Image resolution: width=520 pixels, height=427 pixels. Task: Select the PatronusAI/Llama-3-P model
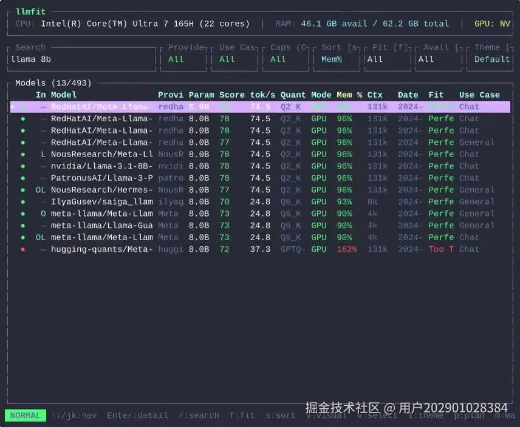(261, 178)
